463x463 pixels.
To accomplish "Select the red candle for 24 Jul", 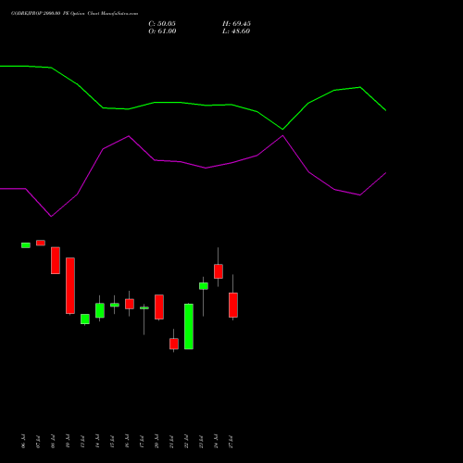I will tap(219, 271).
